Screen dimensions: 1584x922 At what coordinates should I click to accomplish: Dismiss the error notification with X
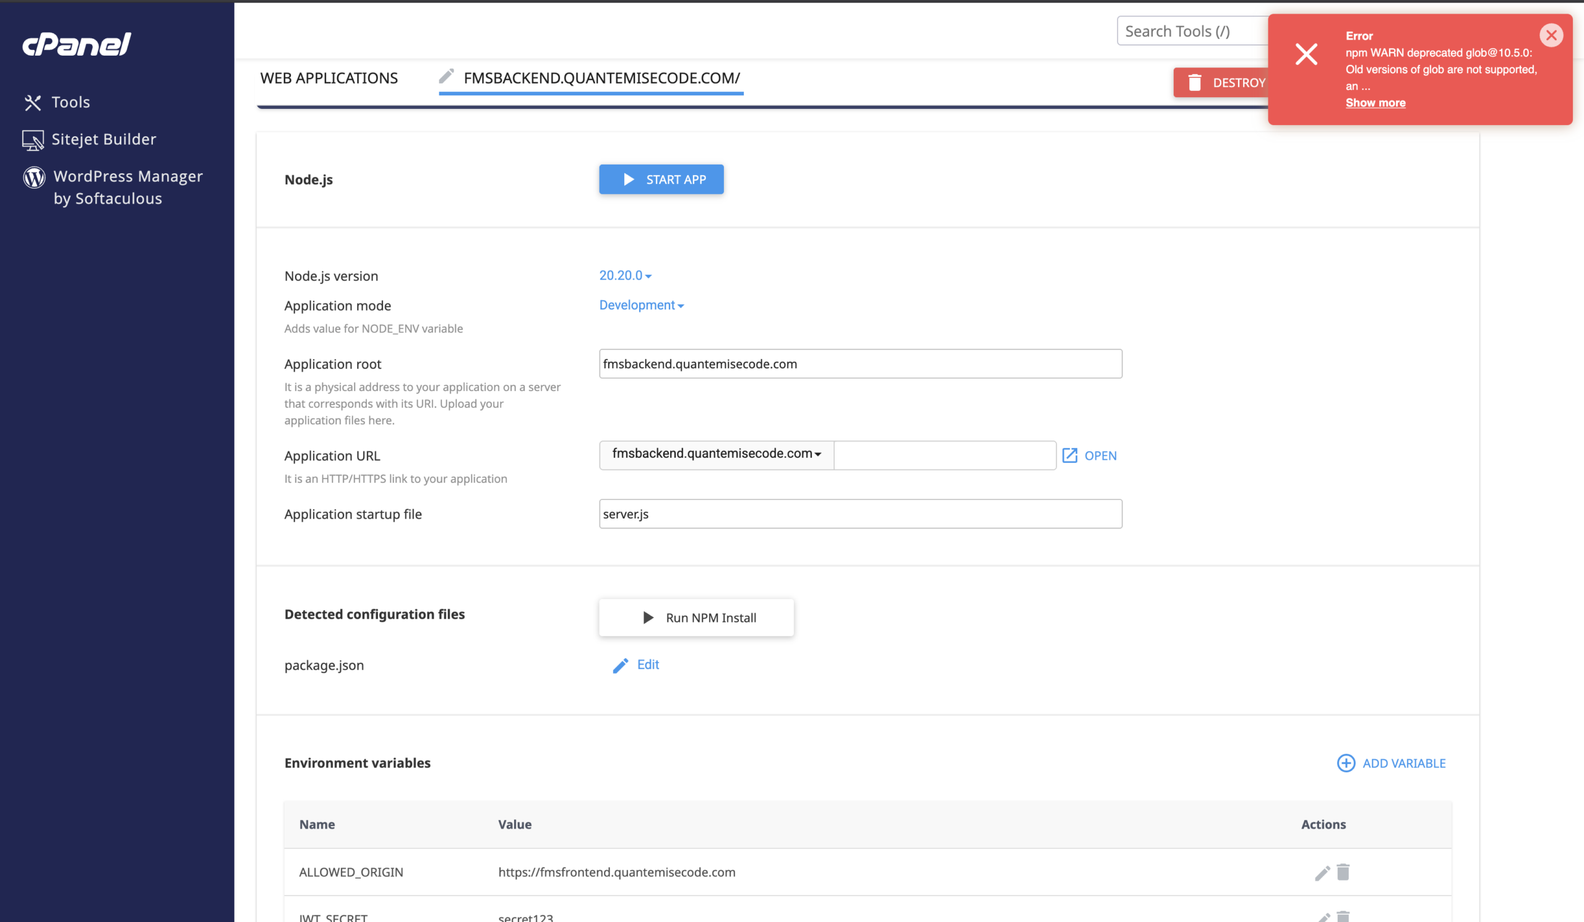[x=1551, y=35]
